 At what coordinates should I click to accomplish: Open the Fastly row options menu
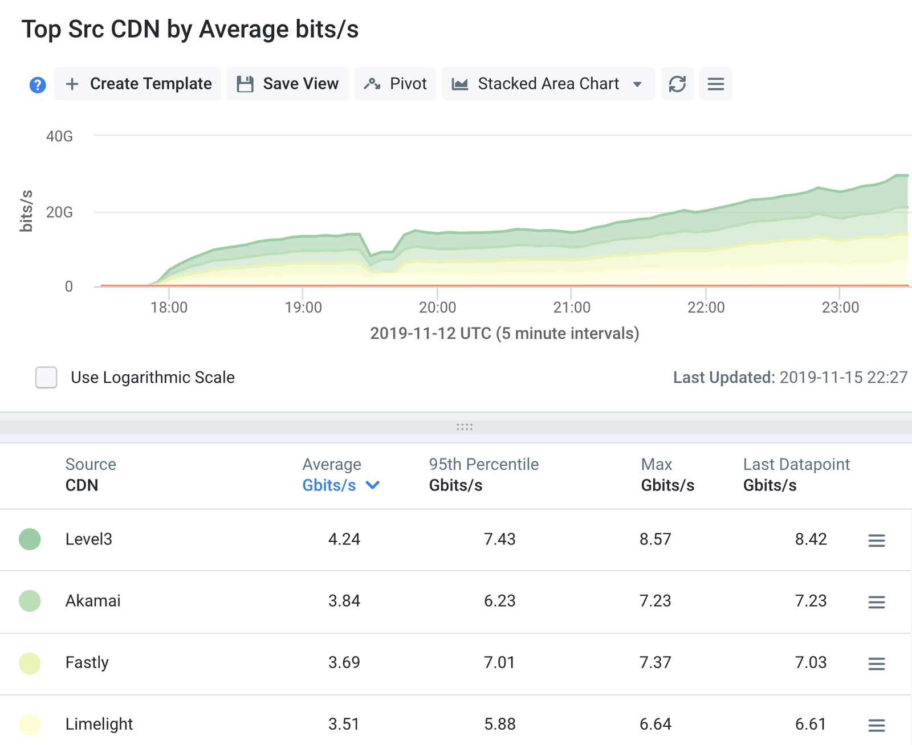[x=877, y=663]
